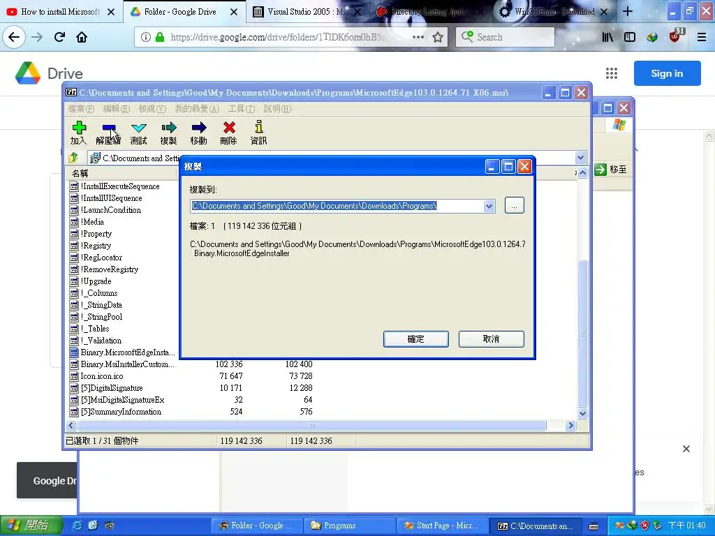
Task: Click the 加入 (Add) green plus icon
Action: pos(79,128)
